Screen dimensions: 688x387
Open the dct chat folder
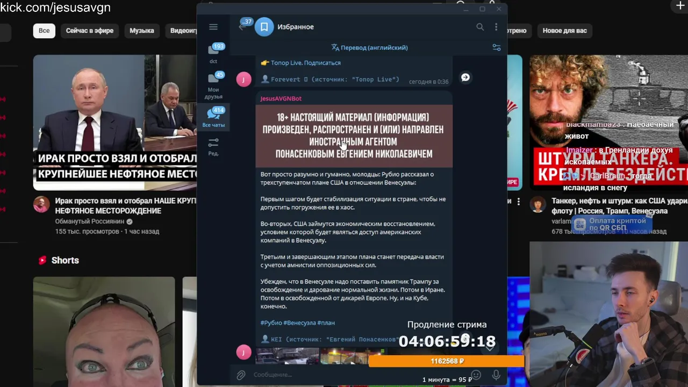coord(213,53)
